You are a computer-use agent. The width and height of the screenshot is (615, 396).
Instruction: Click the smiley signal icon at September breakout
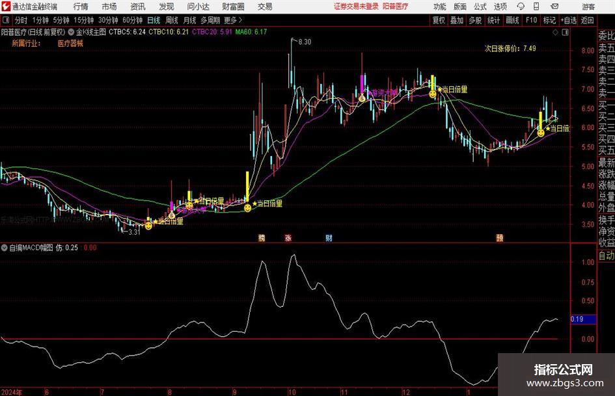point(247,208)
